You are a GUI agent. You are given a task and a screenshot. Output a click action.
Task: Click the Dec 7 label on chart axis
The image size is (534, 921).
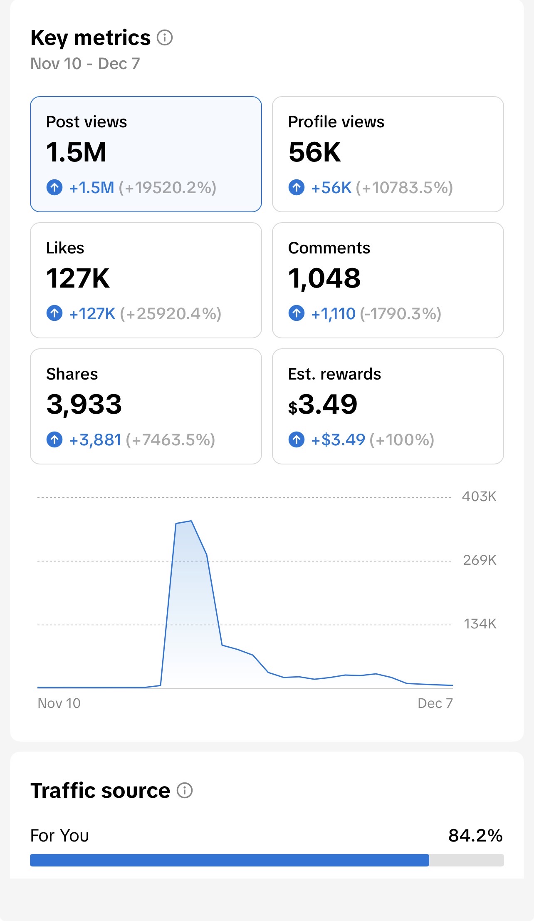(435, 703)
